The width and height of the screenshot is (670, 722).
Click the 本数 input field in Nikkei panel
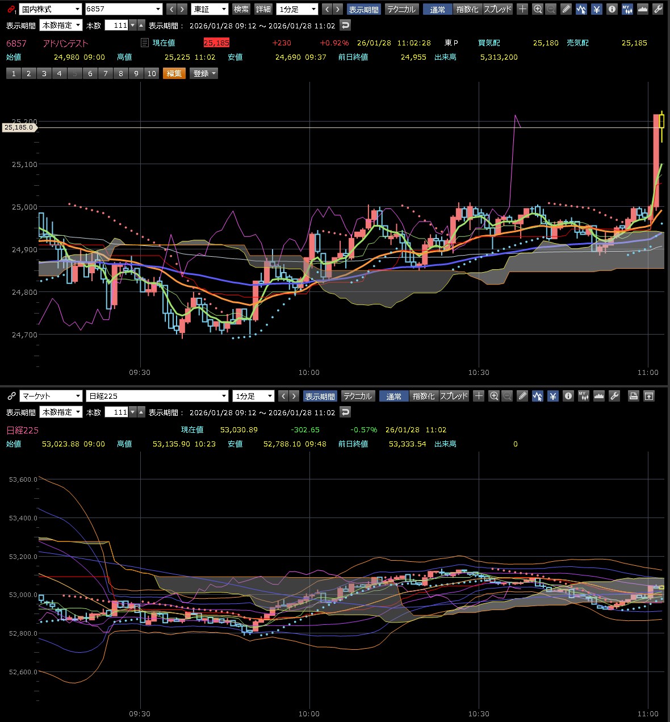[x=116, y=412]
